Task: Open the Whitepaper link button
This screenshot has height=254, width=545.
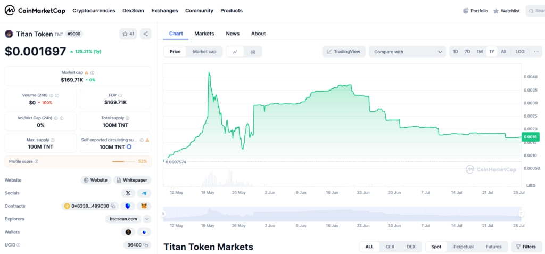Action: pyautogui.click(x=133, y=180)
